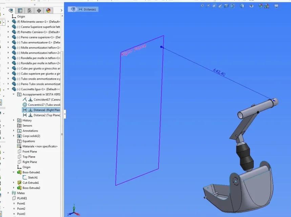Select the Distanza2 mate in tree
The height and width of the screenshot is (217, 291).
pos(46,115)
